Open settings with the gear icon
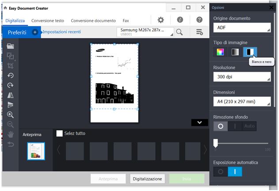This screenshot has width=279, height=191. (x=161, y=20)
